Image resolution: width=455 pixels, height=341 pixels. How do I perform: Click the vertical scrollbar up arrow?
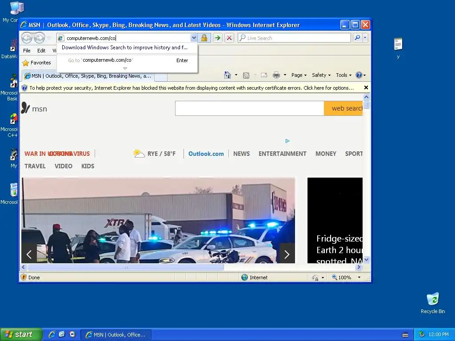click(x=366, y=97)
